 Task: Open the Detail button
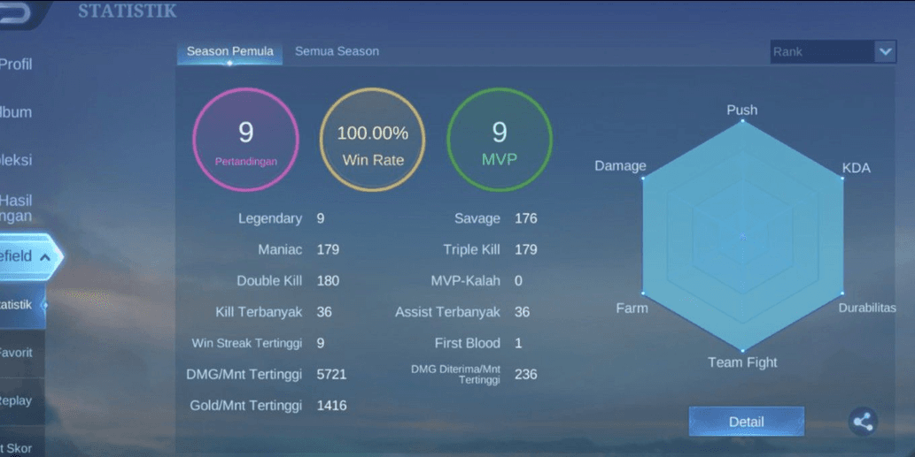click(x=747, y=422)
